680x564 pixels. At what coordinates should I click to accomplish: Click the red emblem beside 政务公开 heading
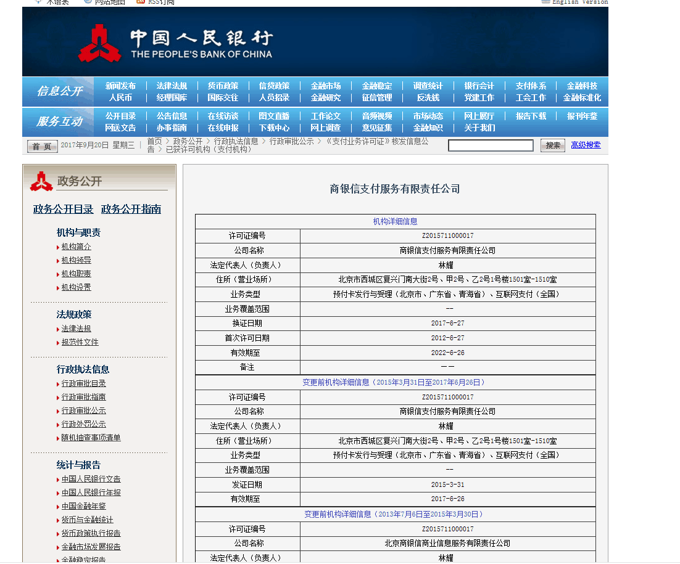pyautogui.click(x=41, y=181)
